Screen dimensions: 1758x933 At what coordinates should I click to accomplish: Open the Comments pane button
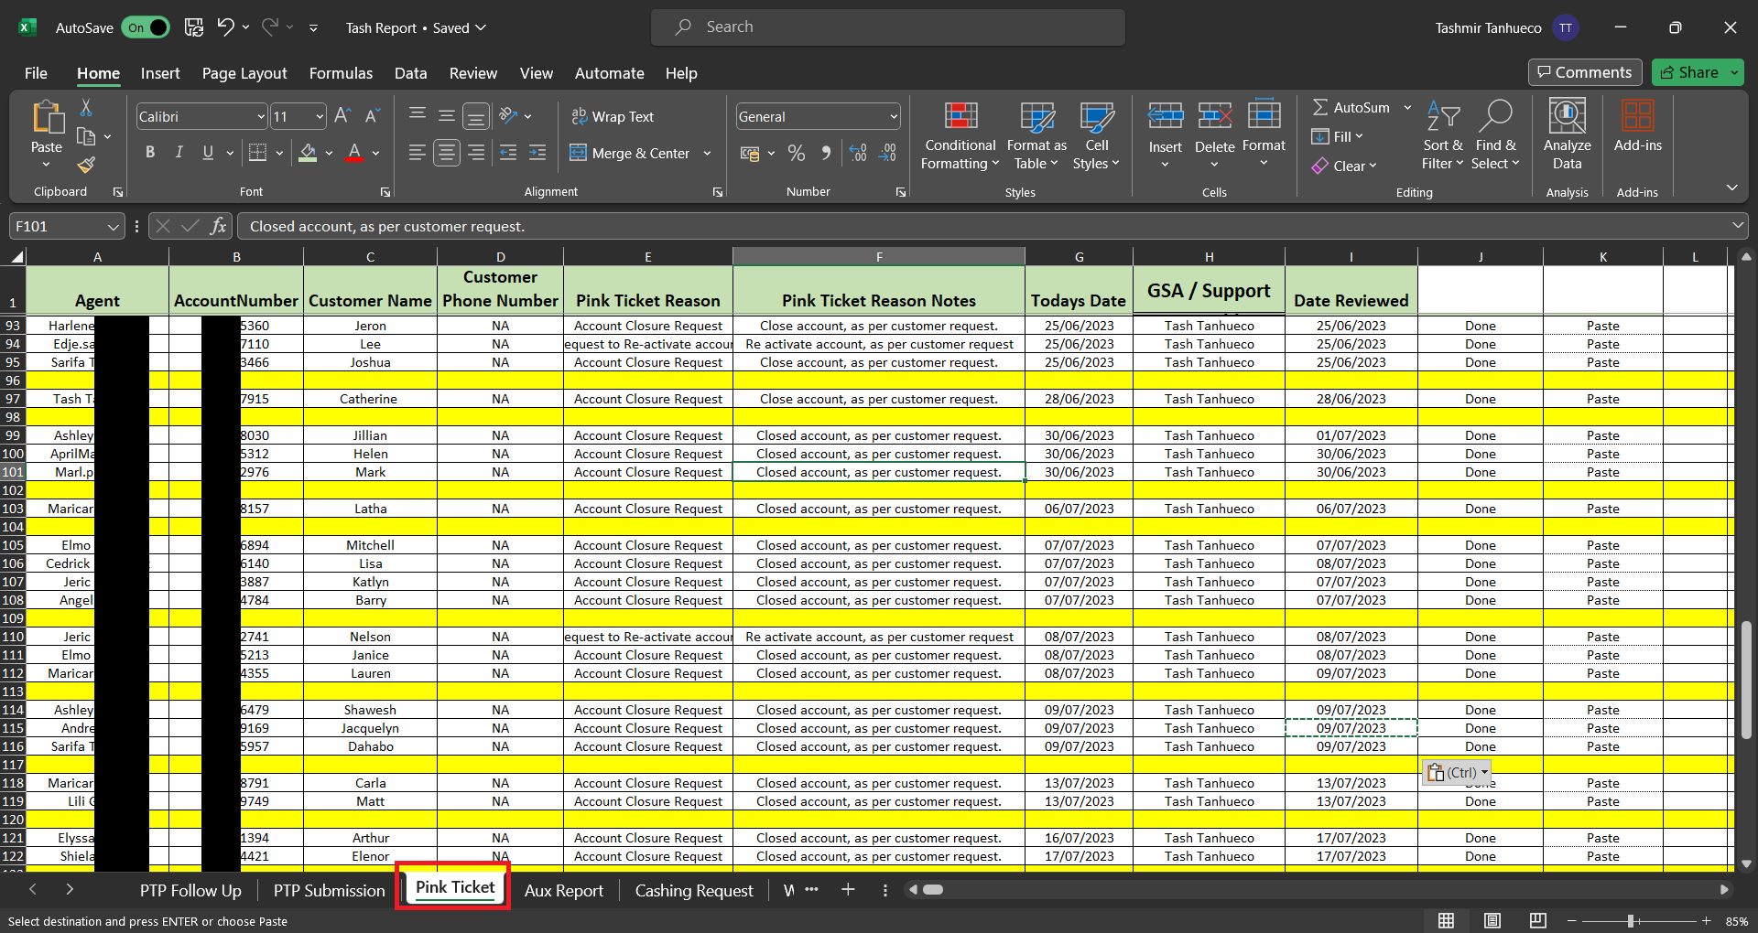(x=1585, y=72)
